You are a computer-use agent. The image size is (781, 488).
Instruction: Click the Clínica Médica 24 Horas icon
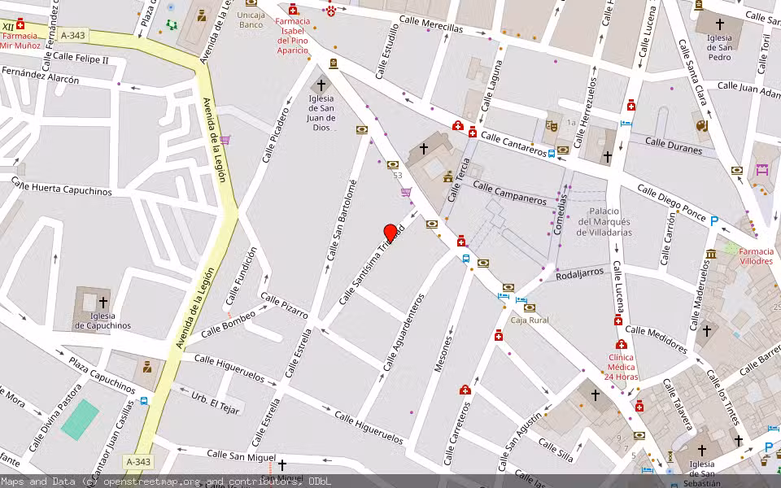pyautogui.click(x=621, y=344)
